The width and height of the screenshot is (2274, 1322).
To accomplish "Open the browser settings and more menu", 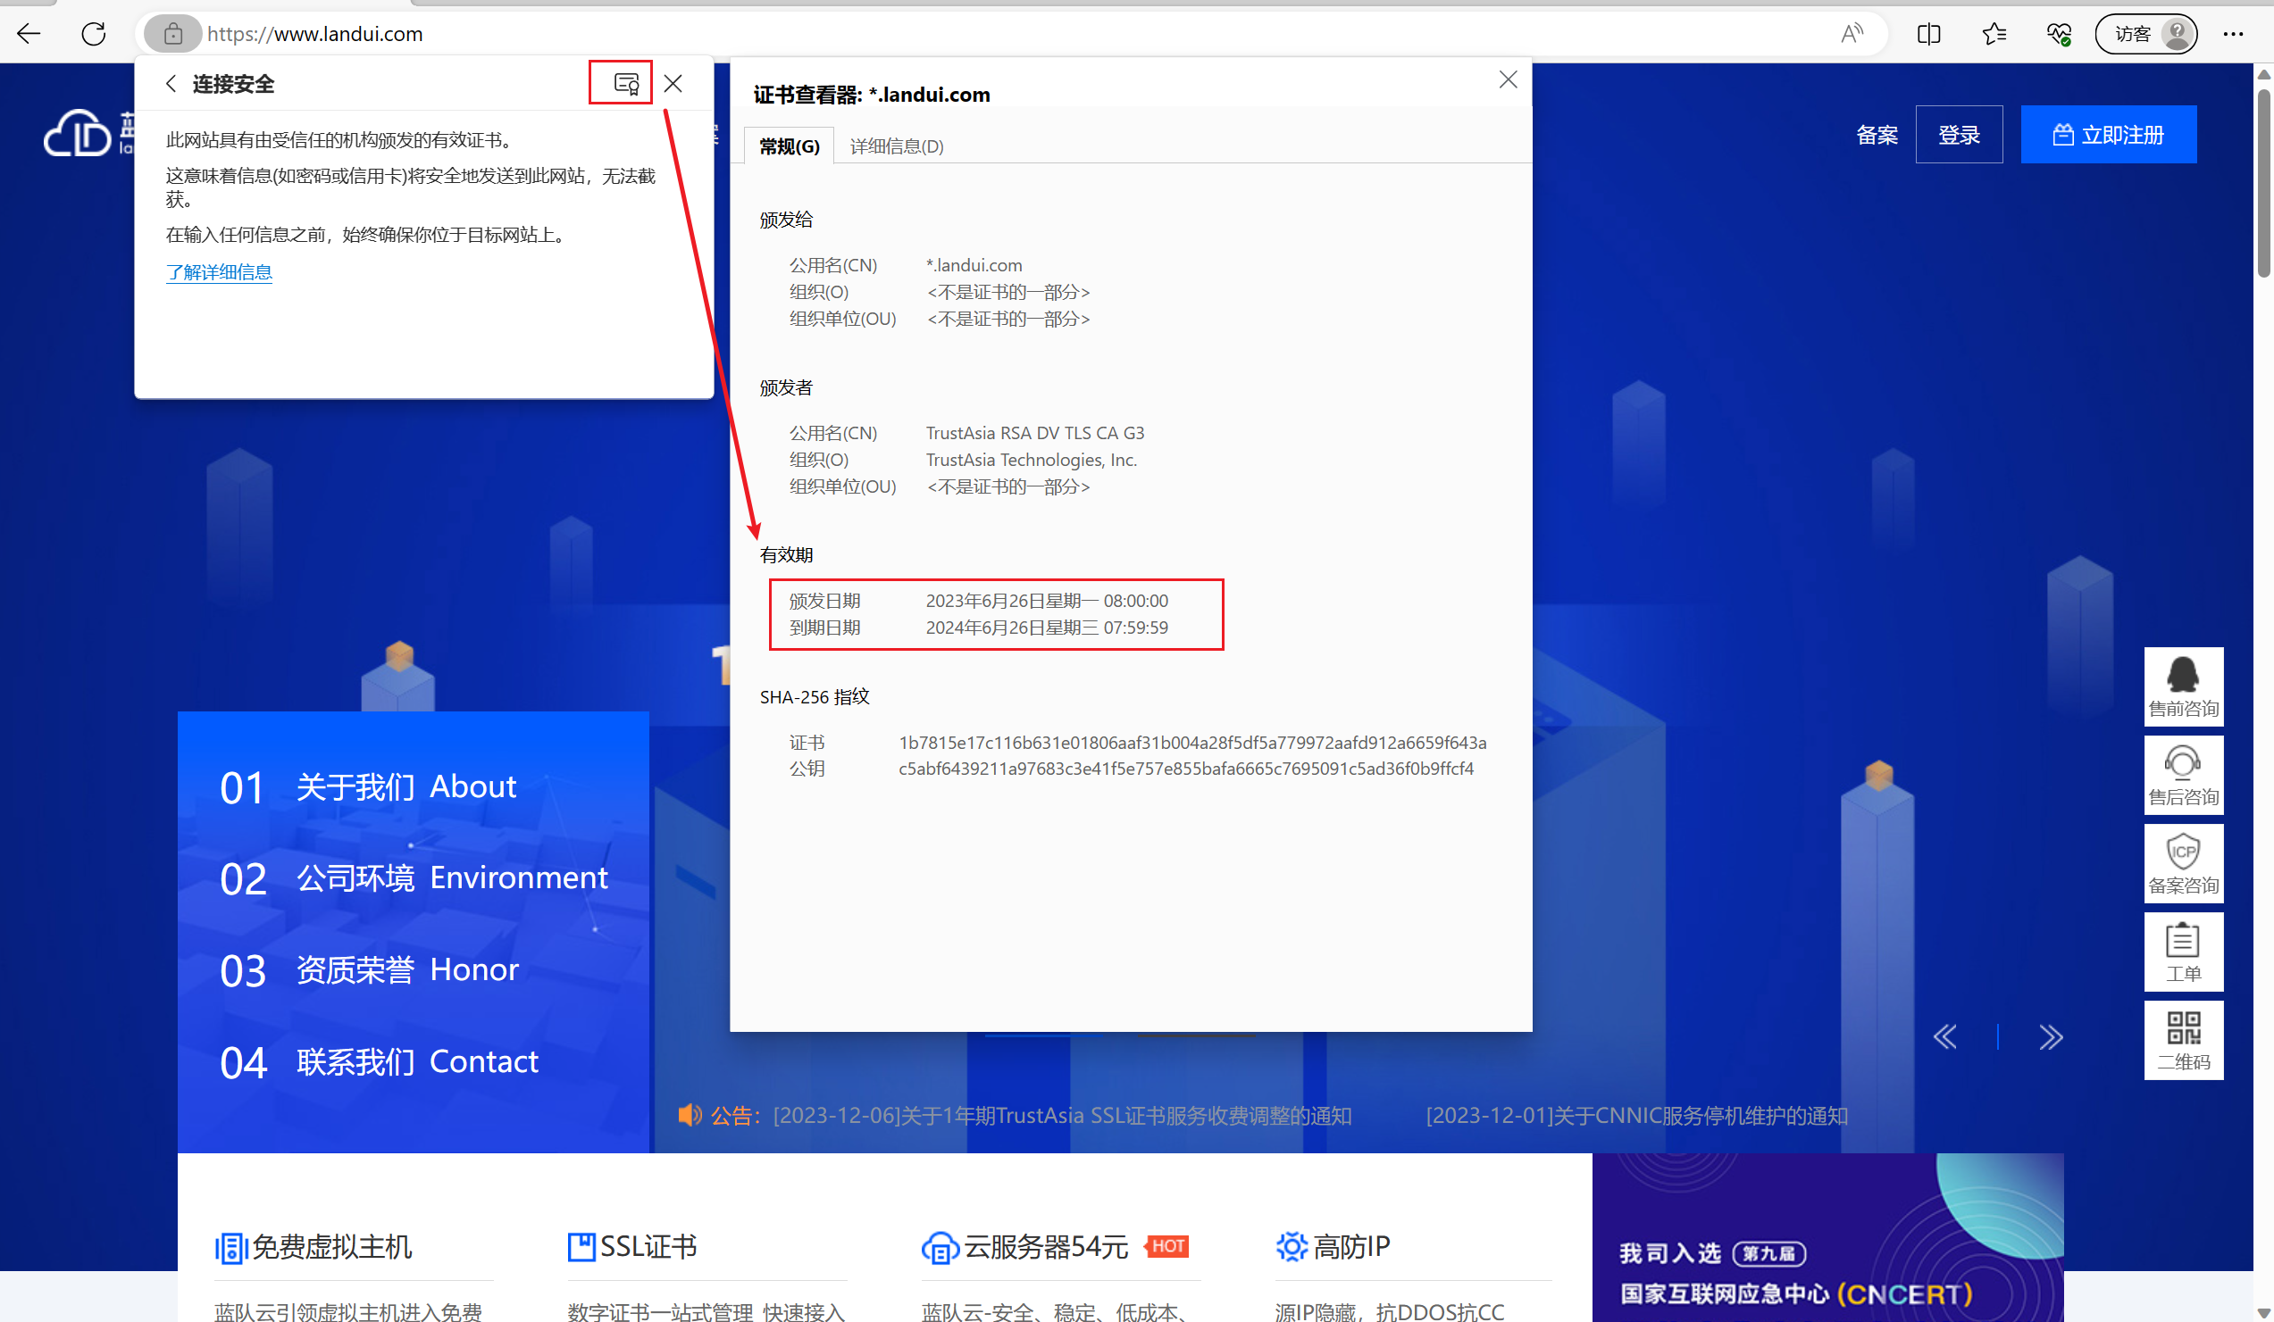I will coord(2235,34).
